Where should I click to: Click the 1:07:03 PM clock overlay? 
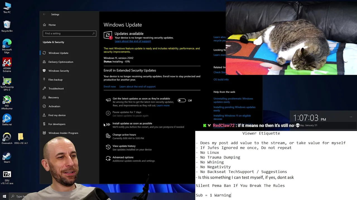309,118
